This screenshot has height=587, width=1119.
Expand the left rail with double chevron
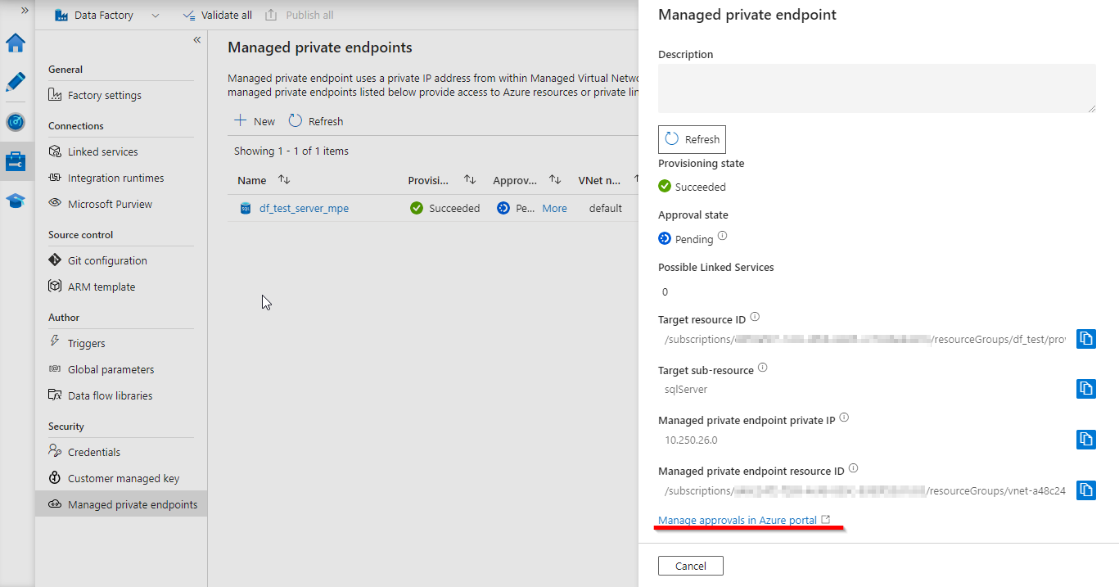[25, 10]
